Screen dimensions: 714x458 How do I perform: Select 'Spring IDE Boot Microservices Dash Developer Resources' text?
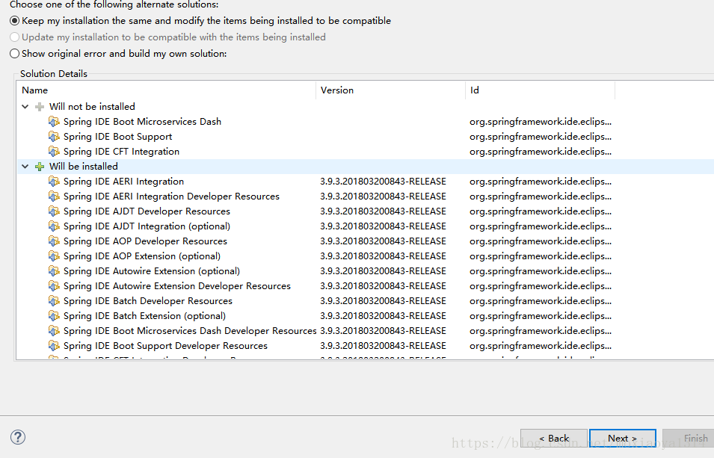[190, 331]
